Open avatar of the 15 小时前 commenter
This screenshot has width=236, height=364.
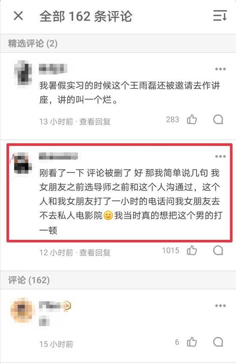pyautogui.click(x=22, y=310)
